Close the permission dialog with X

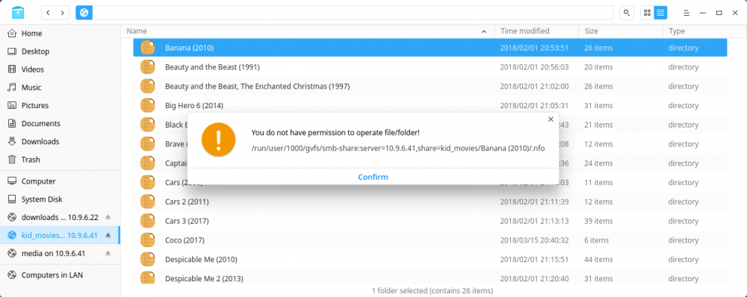tap(551, 119)
